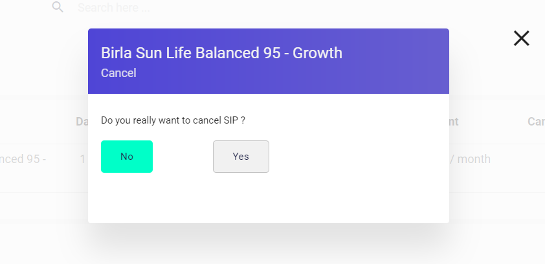Click the word 'SIP' in confirmation message
The width and height of the screenshot is (545, 264).
[x=230, y=120]
